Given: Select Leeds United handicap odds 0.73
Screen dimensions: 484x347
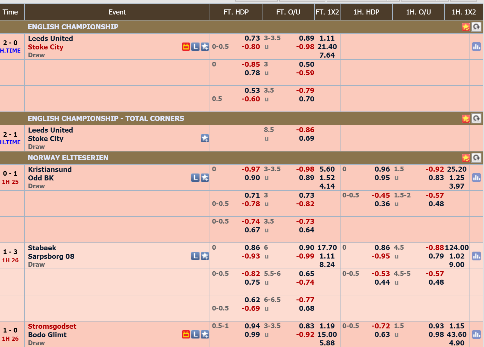Looking at the screenshot, I should point(252,38).
